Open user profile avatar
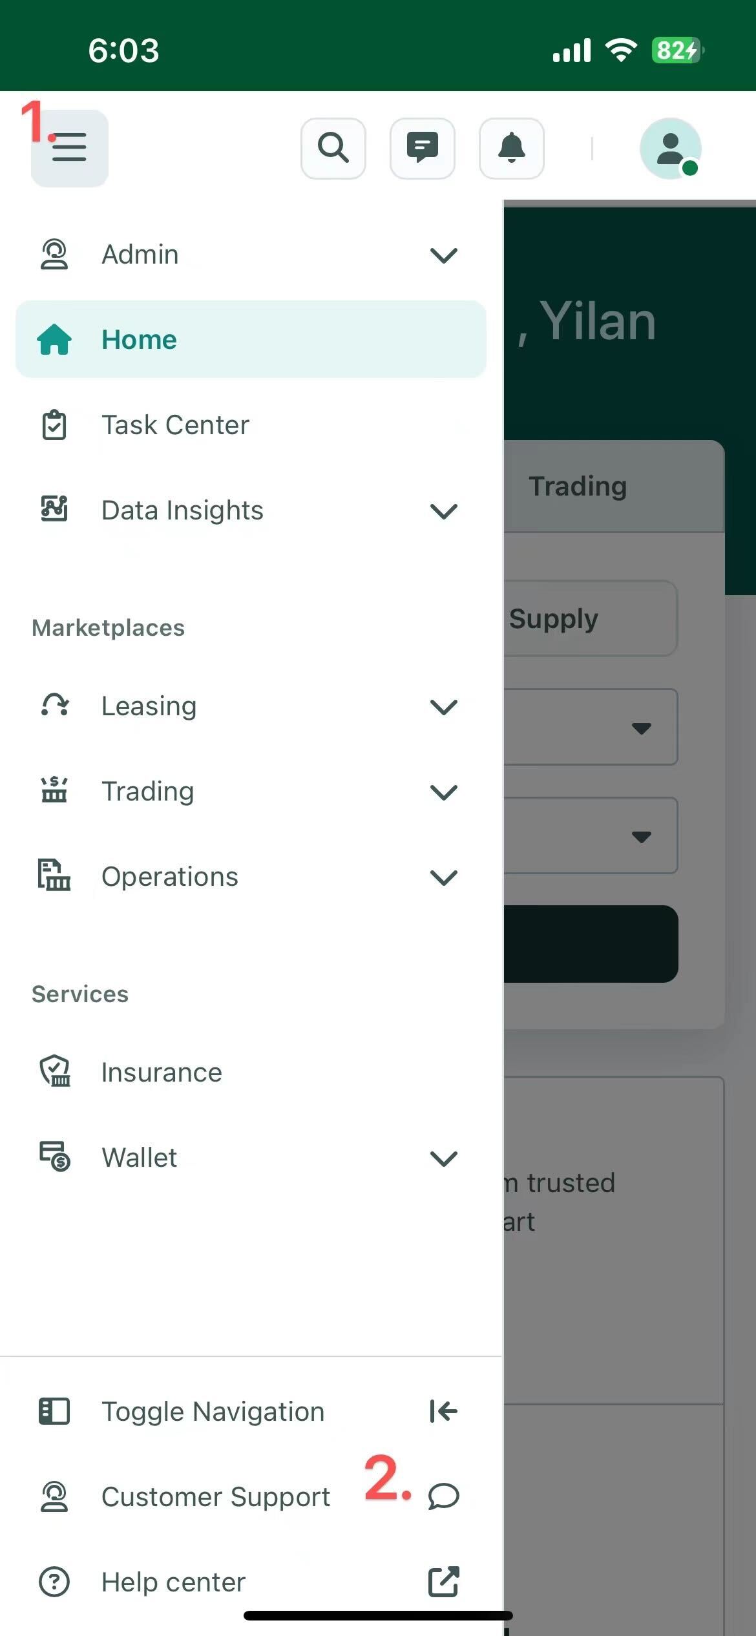 click(x=671, y=149)
